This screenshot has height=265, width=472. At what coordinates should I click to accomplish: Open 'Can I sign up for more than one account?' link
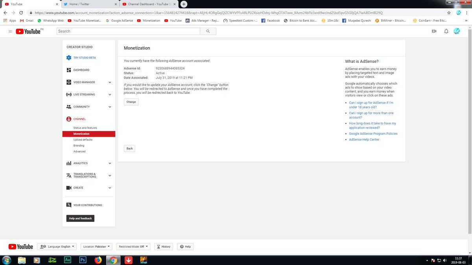point(371,115)
